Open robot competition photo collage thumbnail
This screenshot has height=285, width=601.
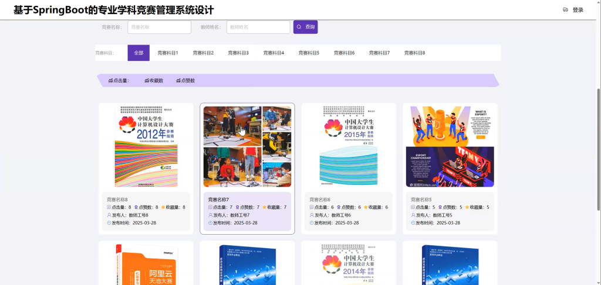[x=247, y=147]
